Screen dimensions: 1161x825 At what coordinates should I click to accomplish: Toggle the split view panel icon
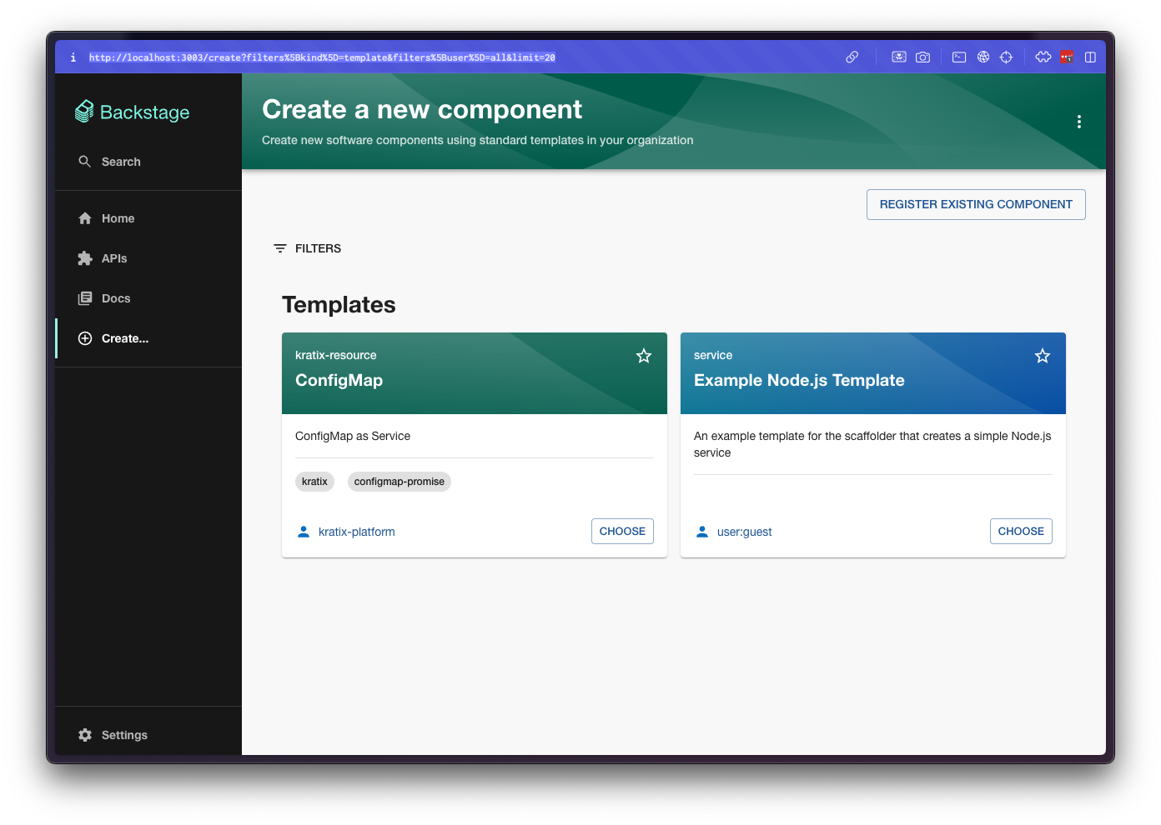click(1090, 57)
